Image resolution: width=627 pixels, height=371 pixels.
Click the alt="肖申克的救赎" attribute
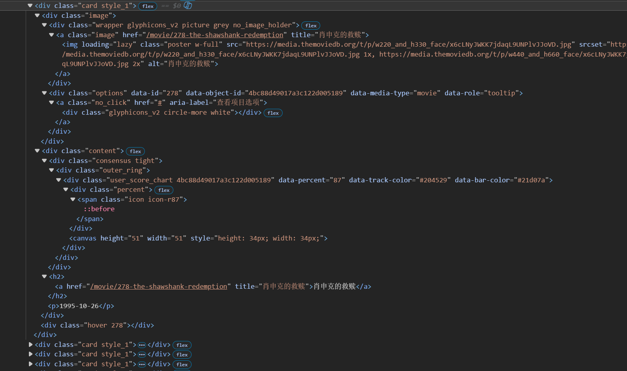[x=181, y=64]
